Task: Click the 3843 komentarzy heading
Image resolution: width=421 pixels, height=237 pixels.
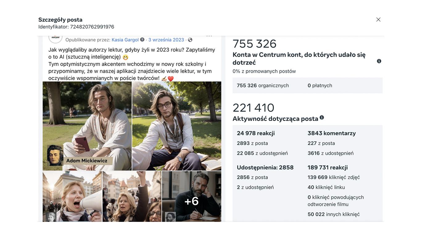Action: pos(332,133)
